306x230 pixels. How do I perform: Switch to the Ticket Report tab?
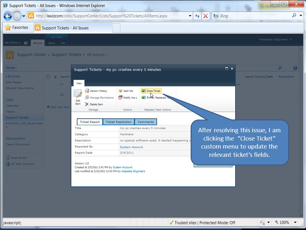(x=90, y=122)
